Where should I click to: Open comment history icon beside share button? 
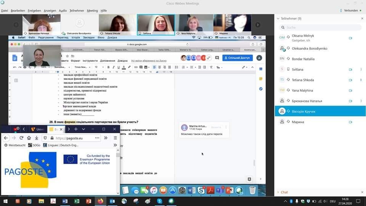[217, 58]
